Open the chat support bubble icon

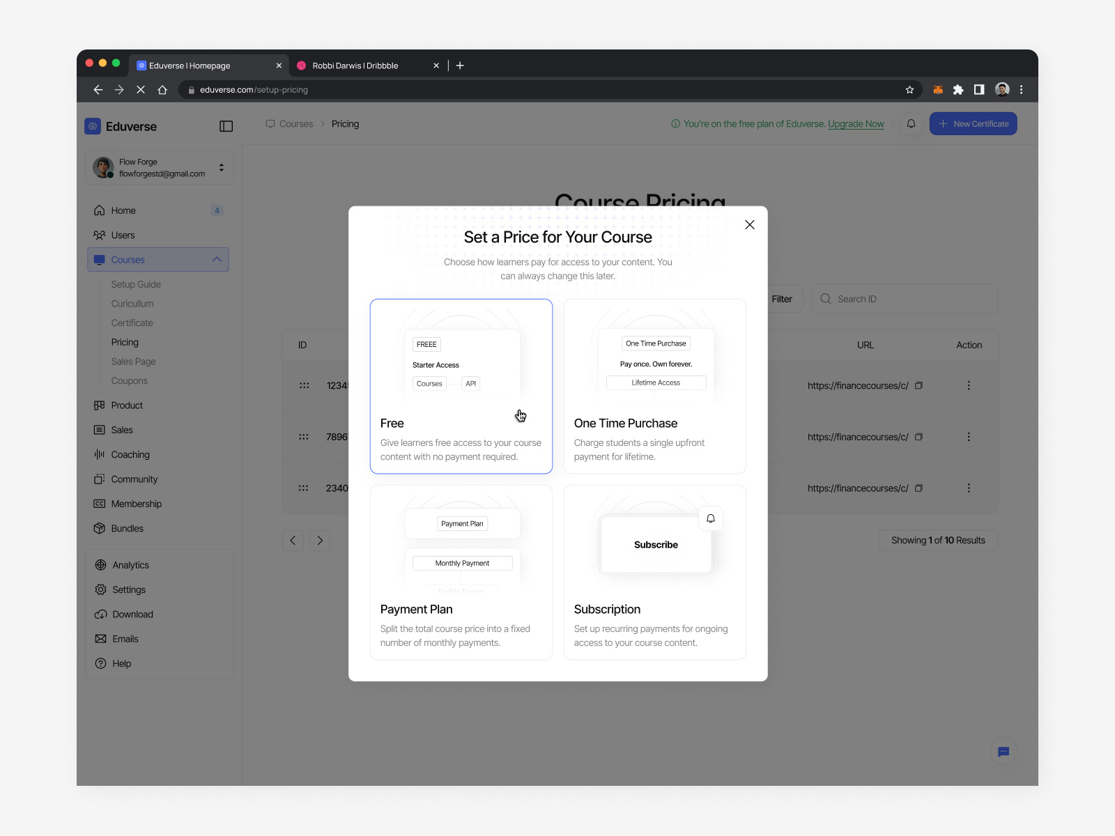coord(1003,752)
